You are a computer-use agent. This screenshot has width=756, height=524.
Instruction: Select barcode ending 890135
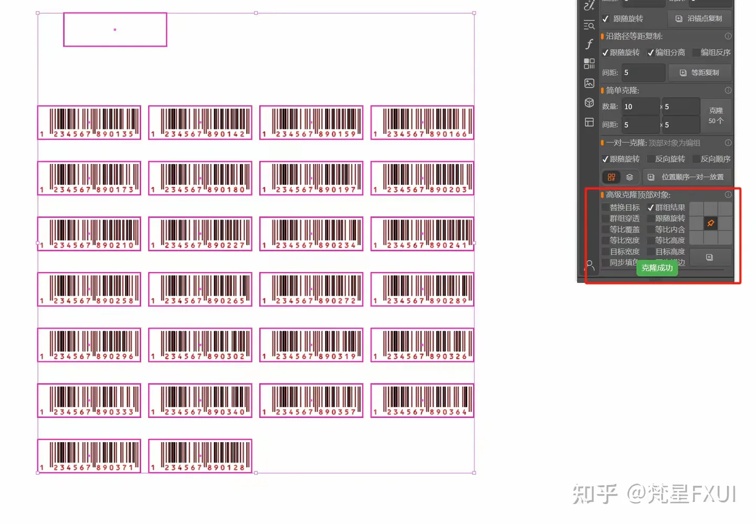tap(89, 122)
